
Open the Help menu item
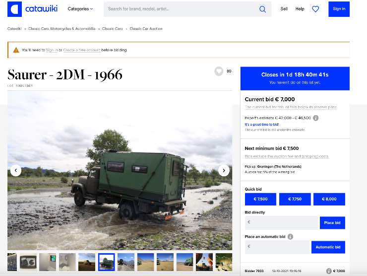[x=300, y=9]
